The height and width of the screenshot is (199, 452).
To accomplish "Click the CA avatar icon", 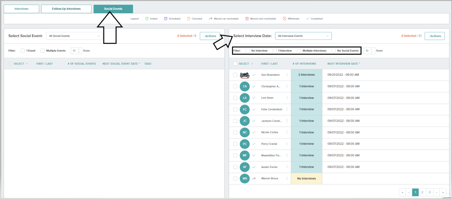I will 245,86.
